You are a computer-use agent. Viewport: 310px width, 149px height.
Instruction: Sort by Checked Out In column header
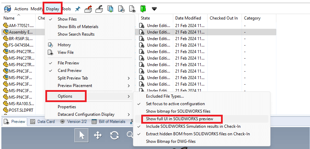pos(224,18)
